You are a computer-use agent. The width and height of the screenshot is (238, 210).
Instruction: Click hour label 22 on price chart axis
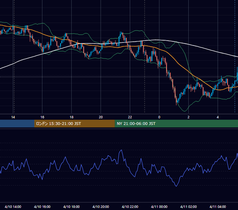tap(130, 117)
